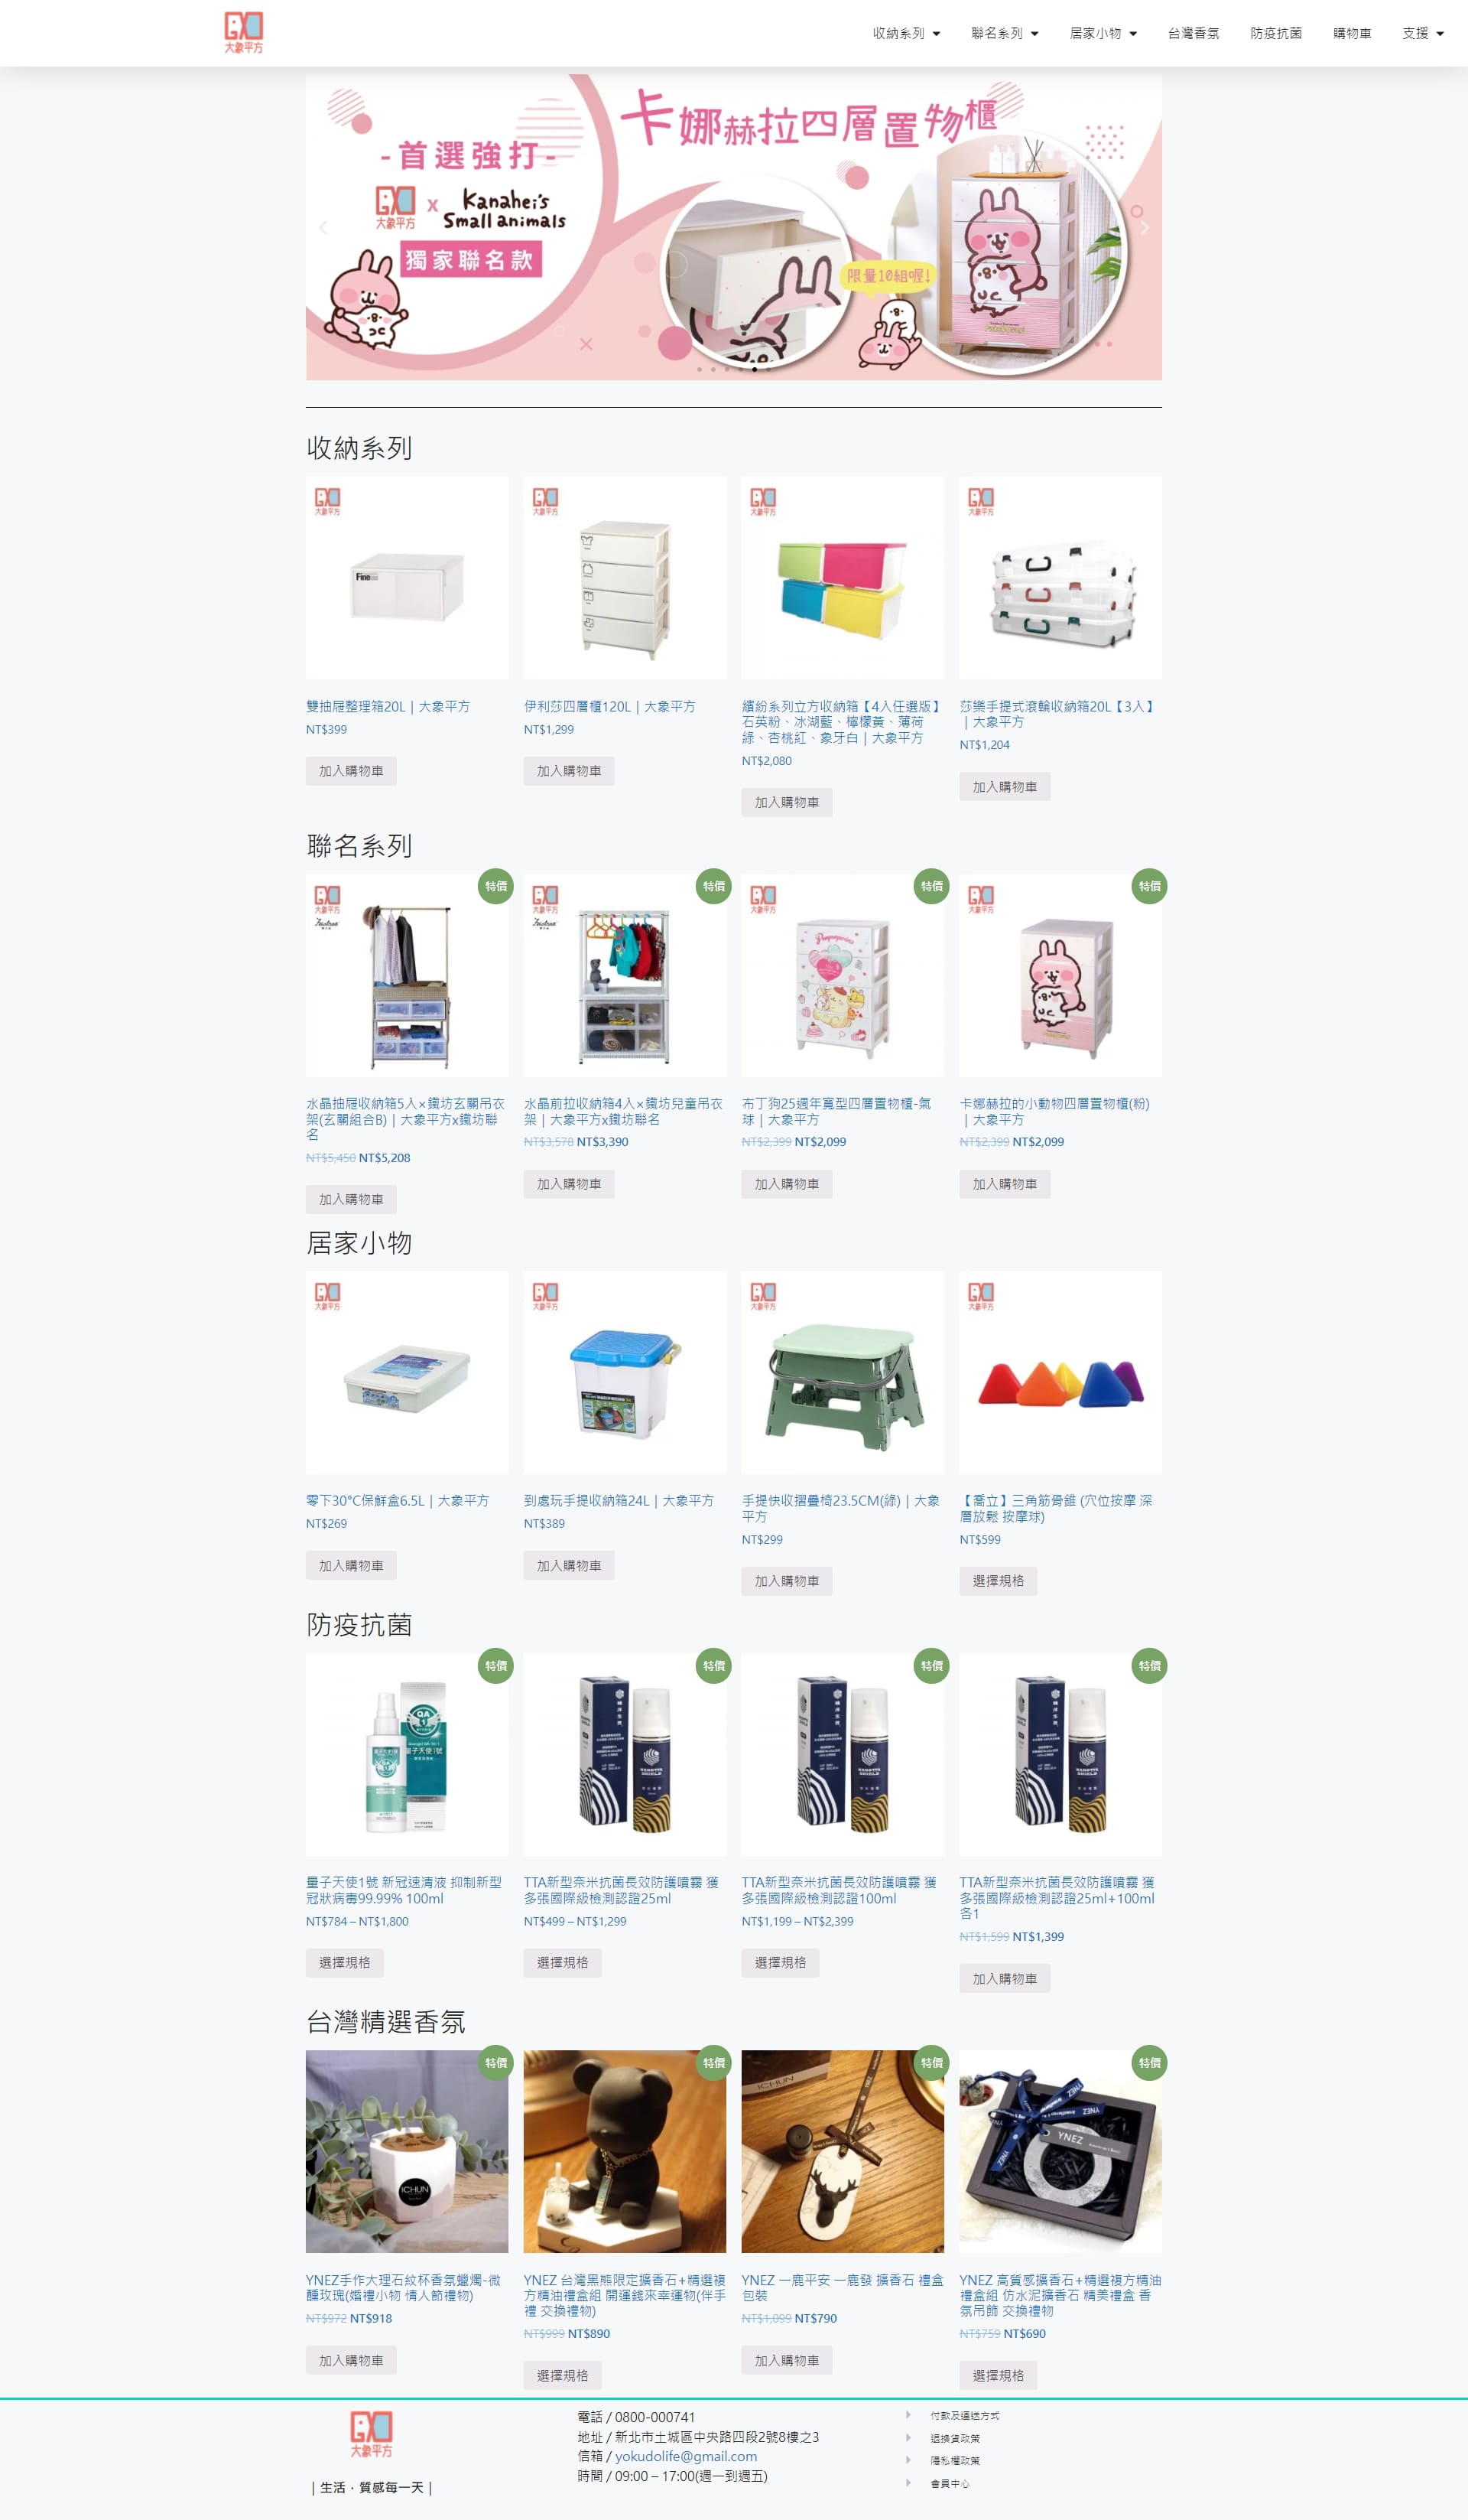Expand the 支援 dropdown menu
Image resolution: width=1468 pixels, height=2520 pixels.
coord(1423,33)
